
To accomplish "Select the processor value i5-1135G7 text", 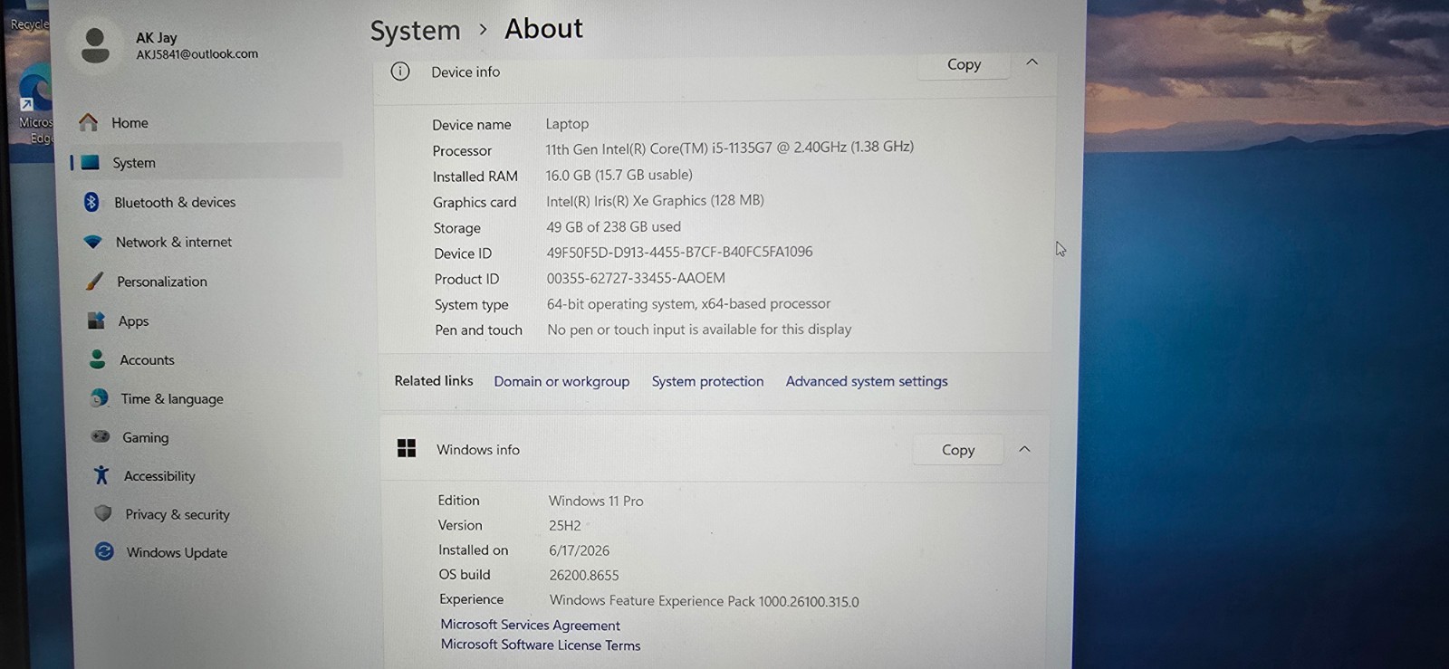I will tap(729, 148).
